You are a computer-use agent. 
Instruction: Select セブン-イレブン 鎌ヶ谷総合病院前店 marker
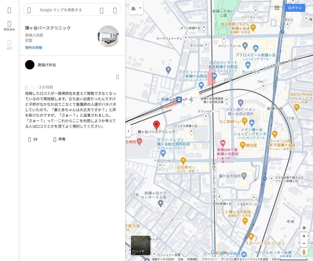pos(163,153)
